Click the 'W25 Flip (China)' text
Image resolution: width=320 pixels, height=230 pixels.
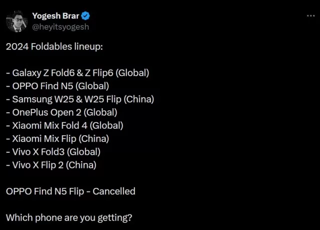(119, 99)
